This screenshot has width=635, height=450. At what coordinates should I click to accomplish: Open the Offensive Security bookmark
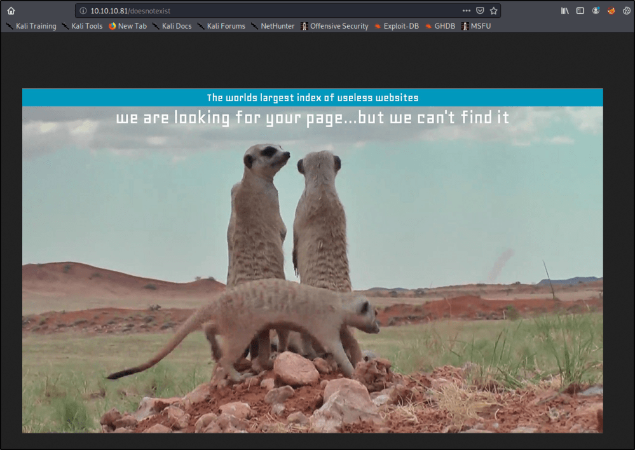(335, 26)
